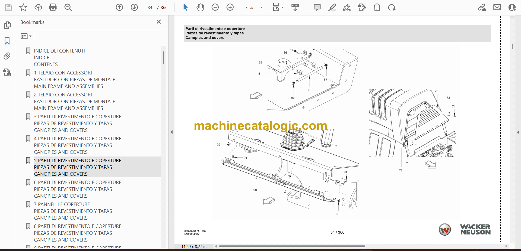This screenshot has height=251, width=521.
Task: Select the highlight text pen tool
Action: click(x=332, y=7)
